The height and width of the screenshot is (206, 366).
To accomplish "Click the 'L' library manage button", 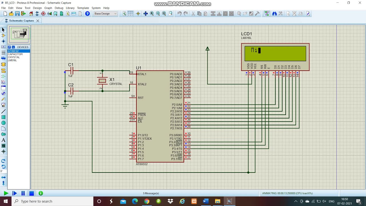I will click(13, 47).
